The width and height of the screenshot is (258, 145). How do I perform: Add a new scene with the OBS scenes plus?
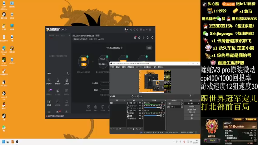[111, 129]
